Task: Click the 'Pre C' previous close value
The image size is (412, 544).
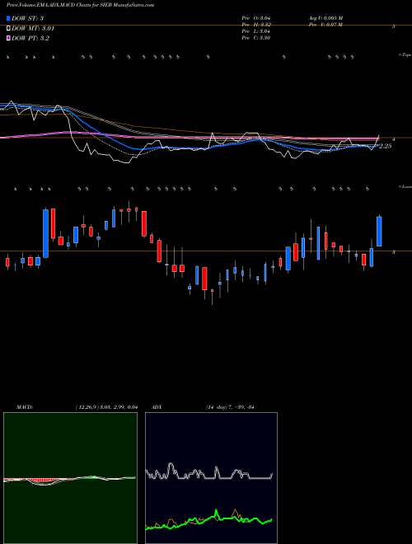Action: click(x=256, y=37)
